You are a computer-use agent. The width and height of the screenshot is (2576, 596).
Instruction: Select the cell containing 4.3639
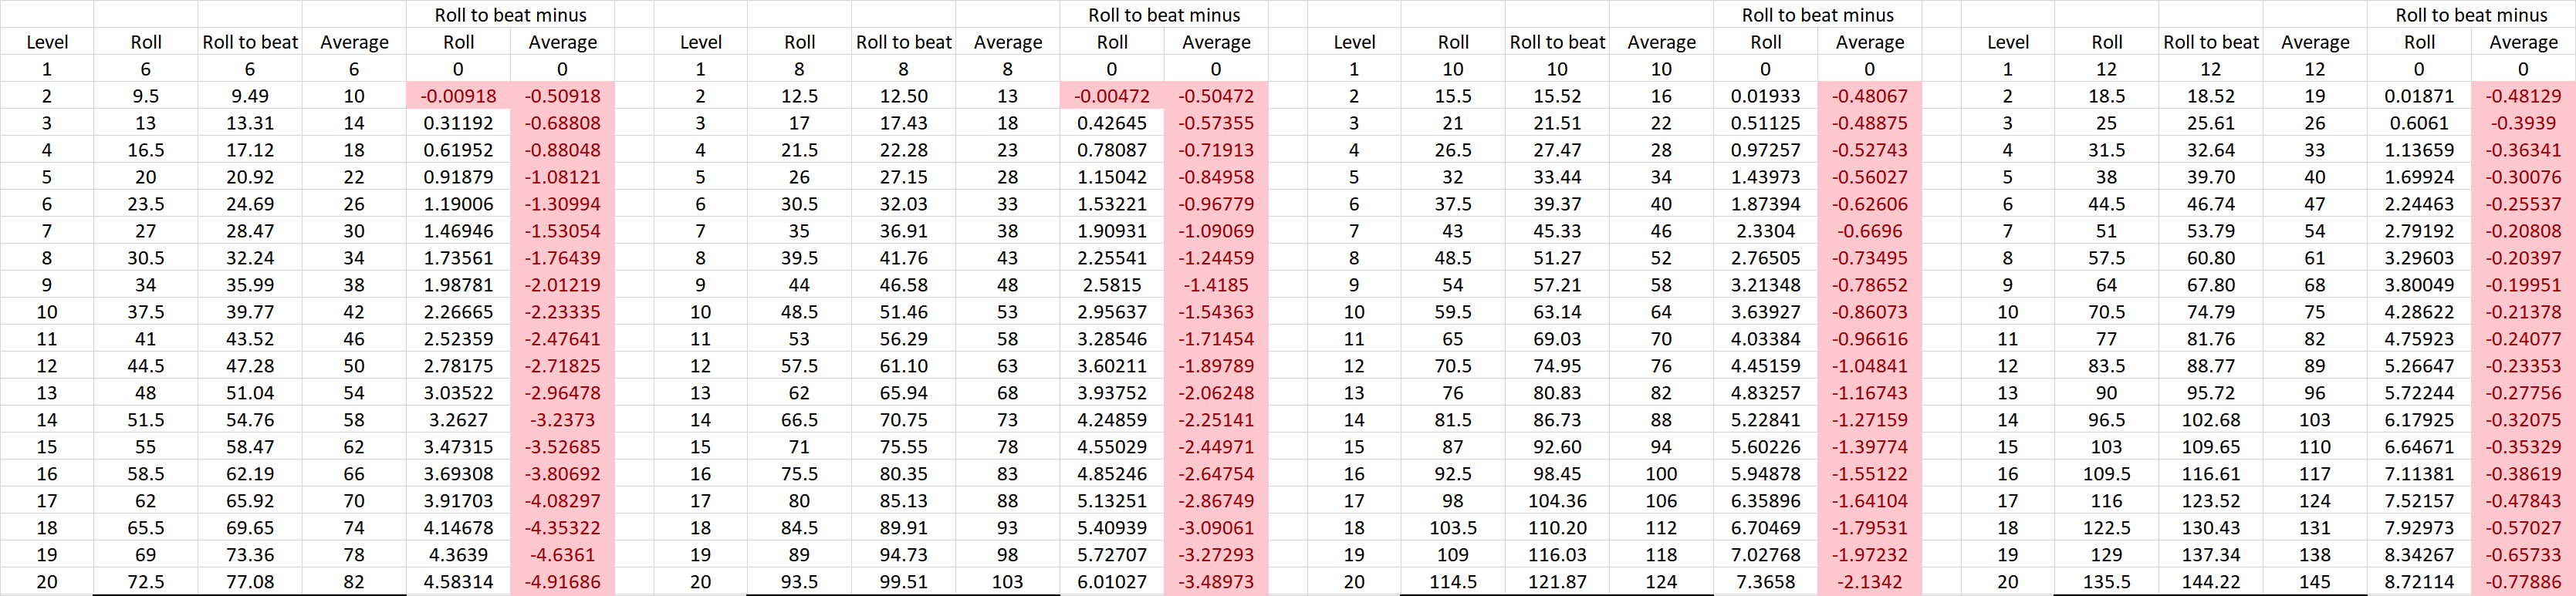[x=458, y=554]
